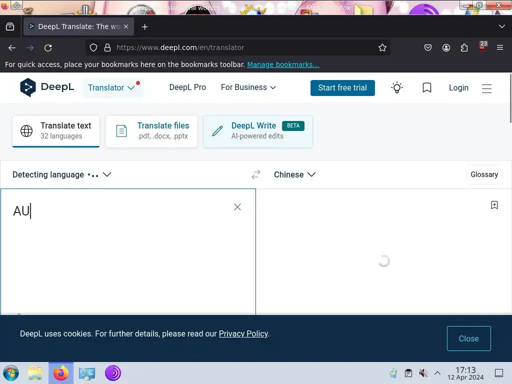
Task: Open File Explorer from taskbar
Action: click(x=35, y=373)
